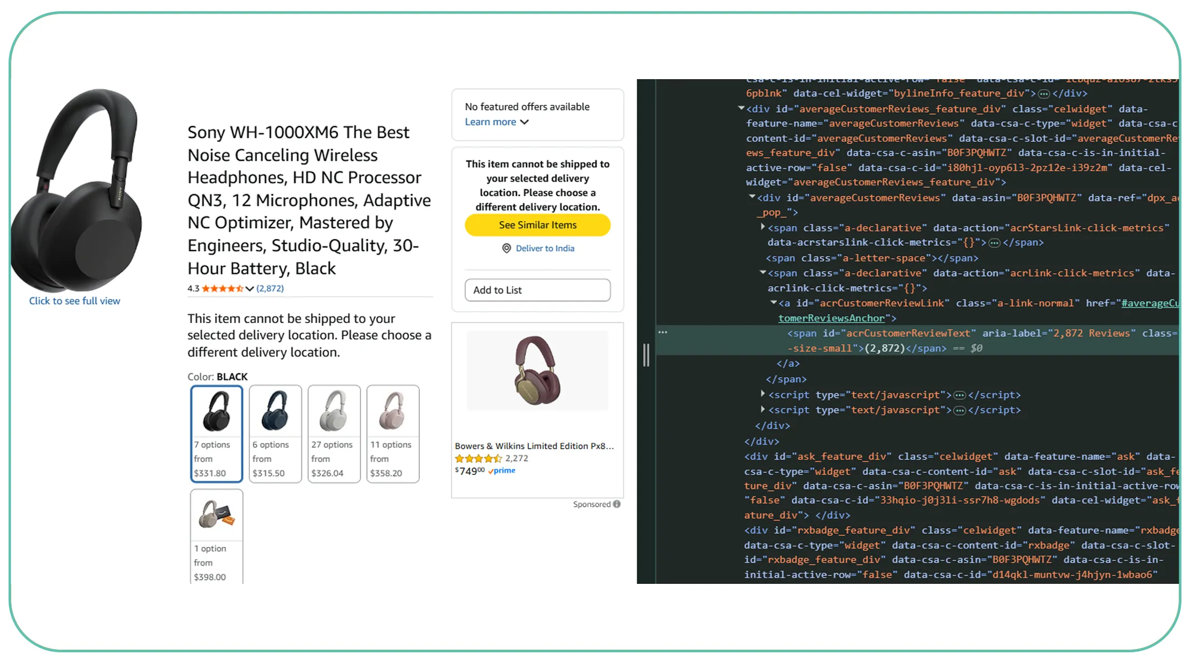Open the rating breakdown chevron next to stars
This screenshot has width=1190, height=663.
coord(249,289)
